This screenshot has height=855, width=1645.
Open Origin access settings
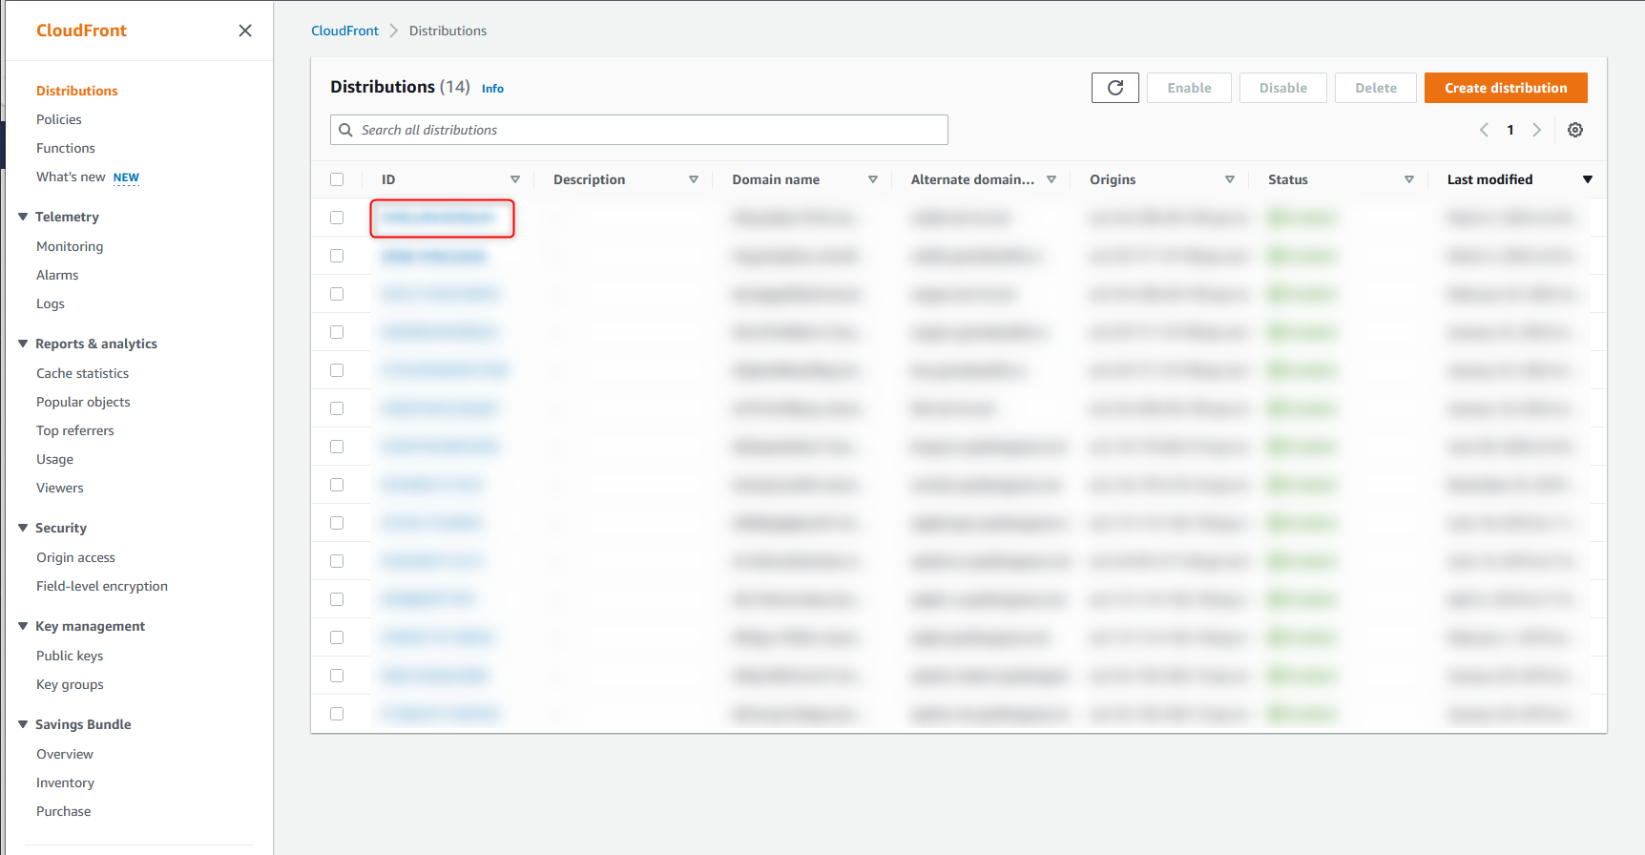click(x=75, y=557)
